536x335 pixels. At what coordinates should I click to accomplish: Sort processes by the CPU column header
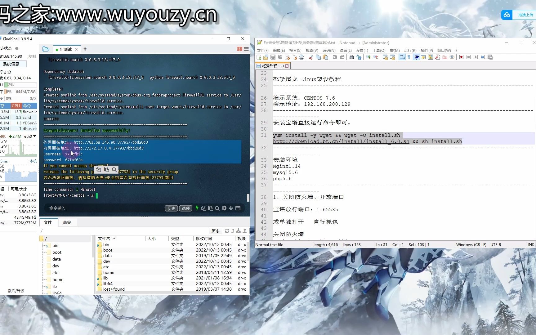pyautogui.click(x=16, y=106)
